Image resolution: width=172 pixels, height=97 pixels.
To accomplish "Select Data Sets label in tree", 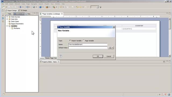I will [x=14, y=19].
